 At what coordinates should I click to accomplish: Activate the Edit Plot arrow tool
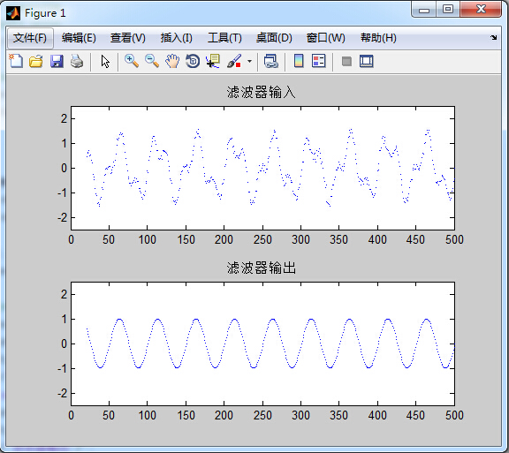[x=105, y=61]
